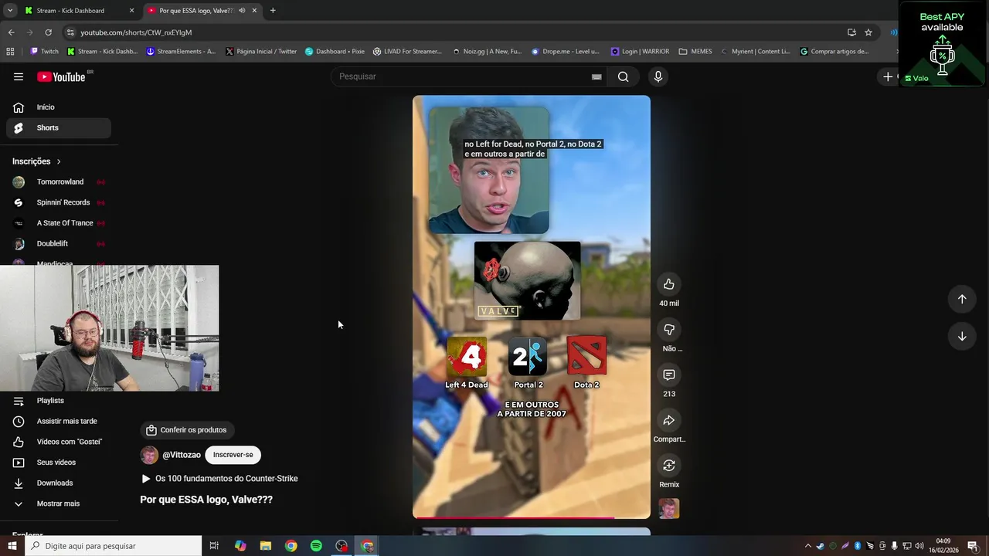Open the Windows Start menu
Image resolution: width=989 pixels, height=556 pixels.
[x=12, y=546]
